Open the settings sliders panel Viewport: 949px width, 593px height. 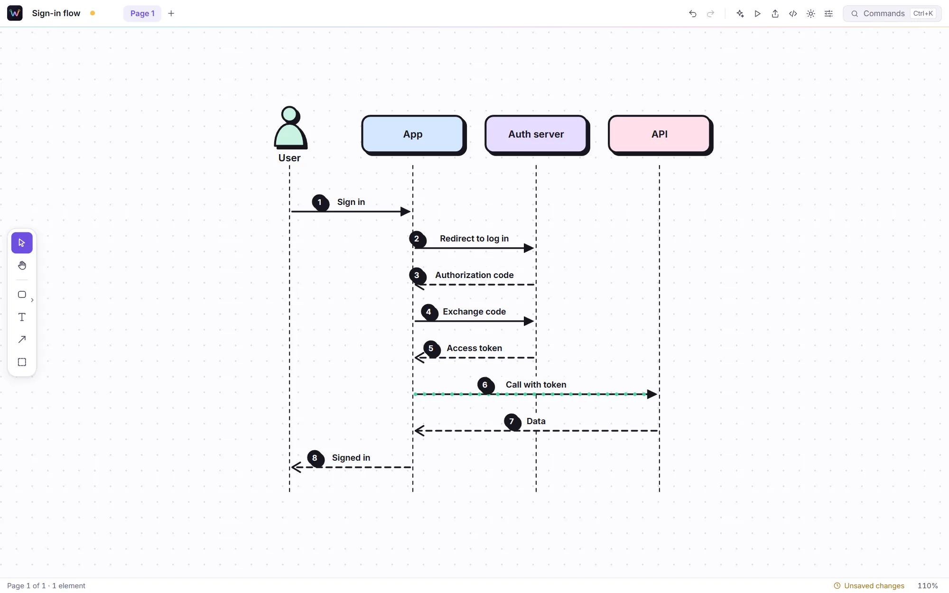828,14
